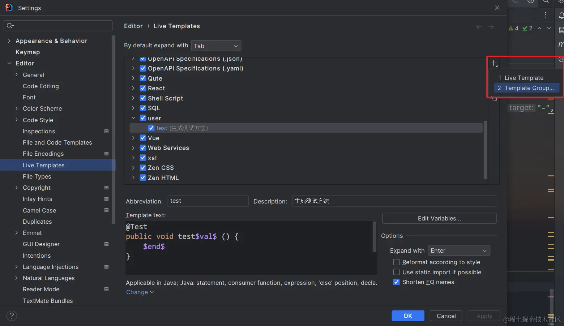Expand the Zen CSS template group

[133, 168]
